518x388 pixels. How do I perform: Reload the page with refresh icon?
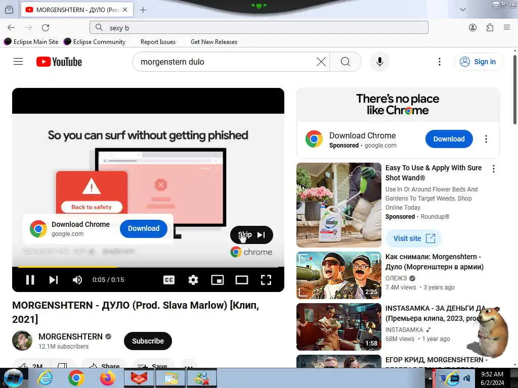point(46,28)
